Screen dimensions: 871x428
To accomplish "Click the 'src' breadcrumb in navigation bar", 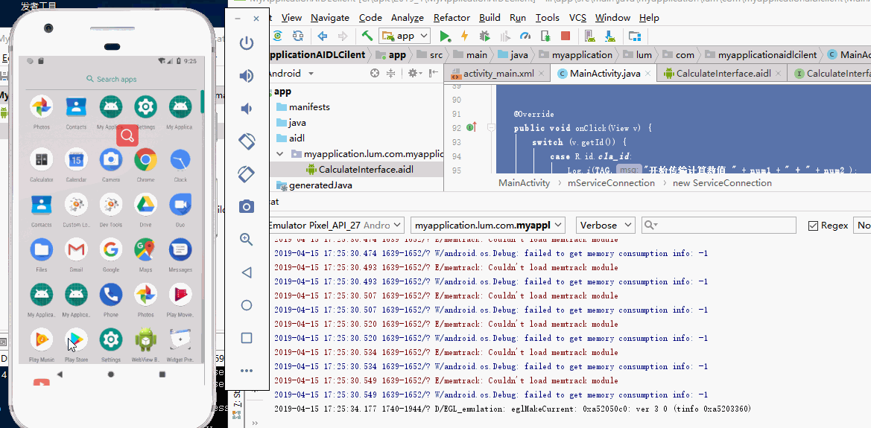I will [x=431, y=55].
